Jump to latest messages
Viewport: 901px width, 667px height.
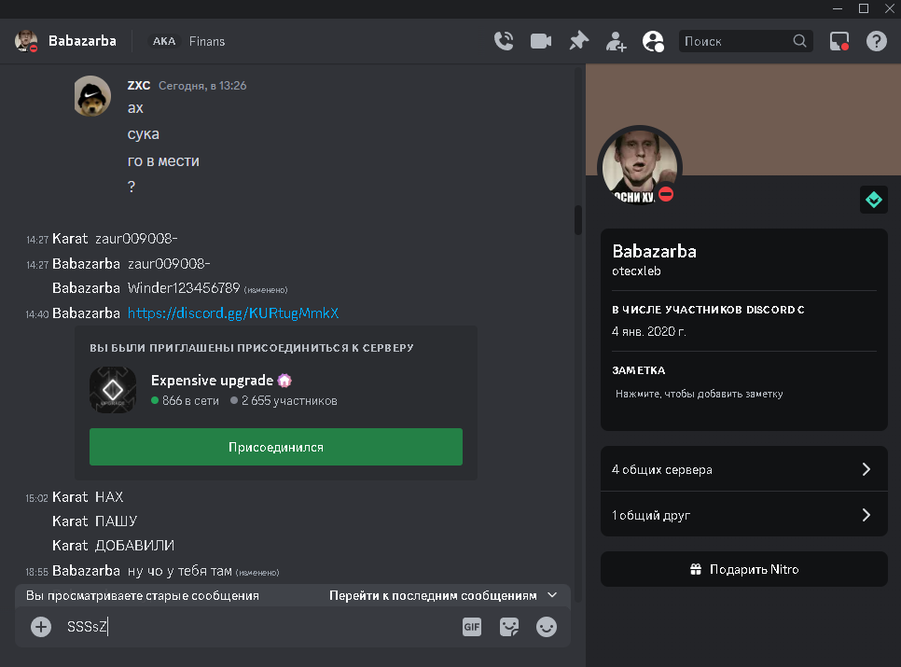coord(433,596)
